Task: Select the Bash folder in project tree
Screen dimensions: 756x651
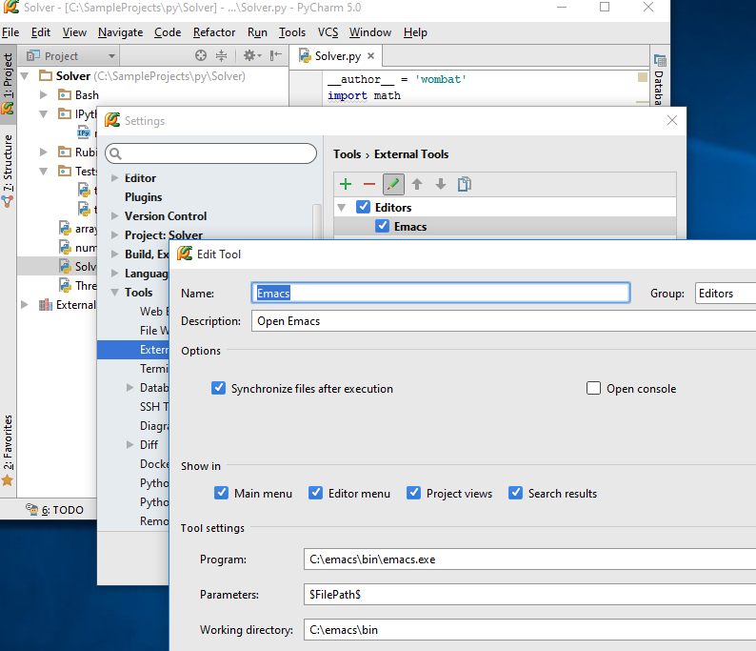Action: [x=78, y=94]
